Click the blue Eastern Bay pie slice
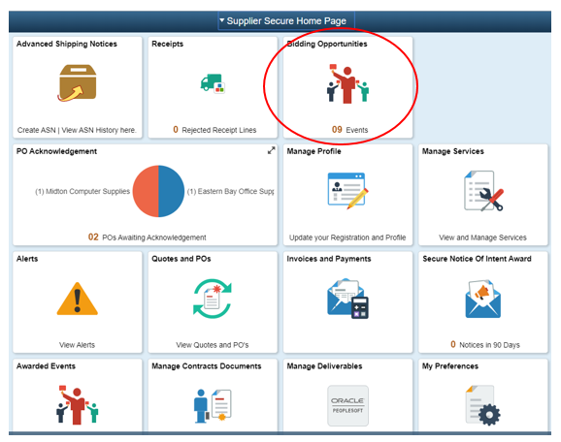 point(172,191)
